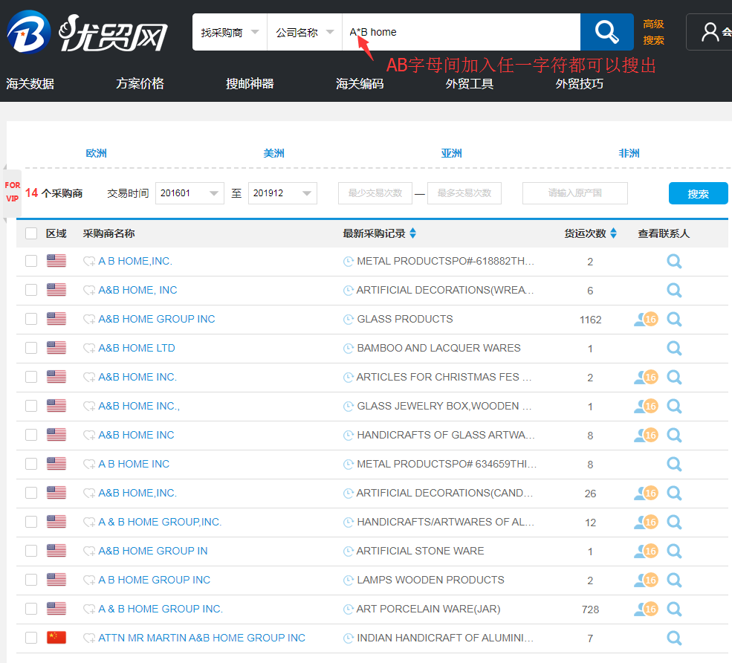The width and height of the screenshot is (732, 663).
Task: Open the A & B HOME GROUP INC. buyer link
Action: click(161, 609)
